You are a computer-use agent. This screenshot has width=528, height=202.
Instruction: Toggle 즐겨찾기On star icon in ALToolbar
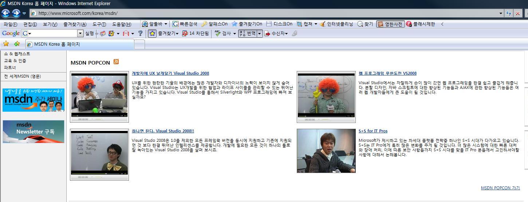coord(235,24)
